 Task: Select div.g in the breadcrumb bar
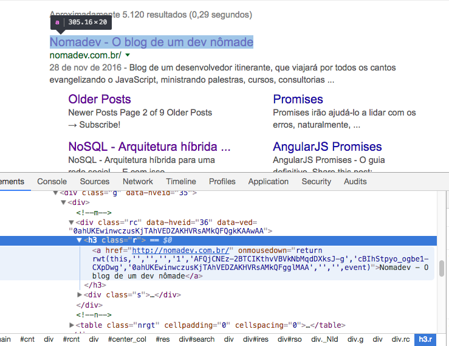[x=355, y=339]
